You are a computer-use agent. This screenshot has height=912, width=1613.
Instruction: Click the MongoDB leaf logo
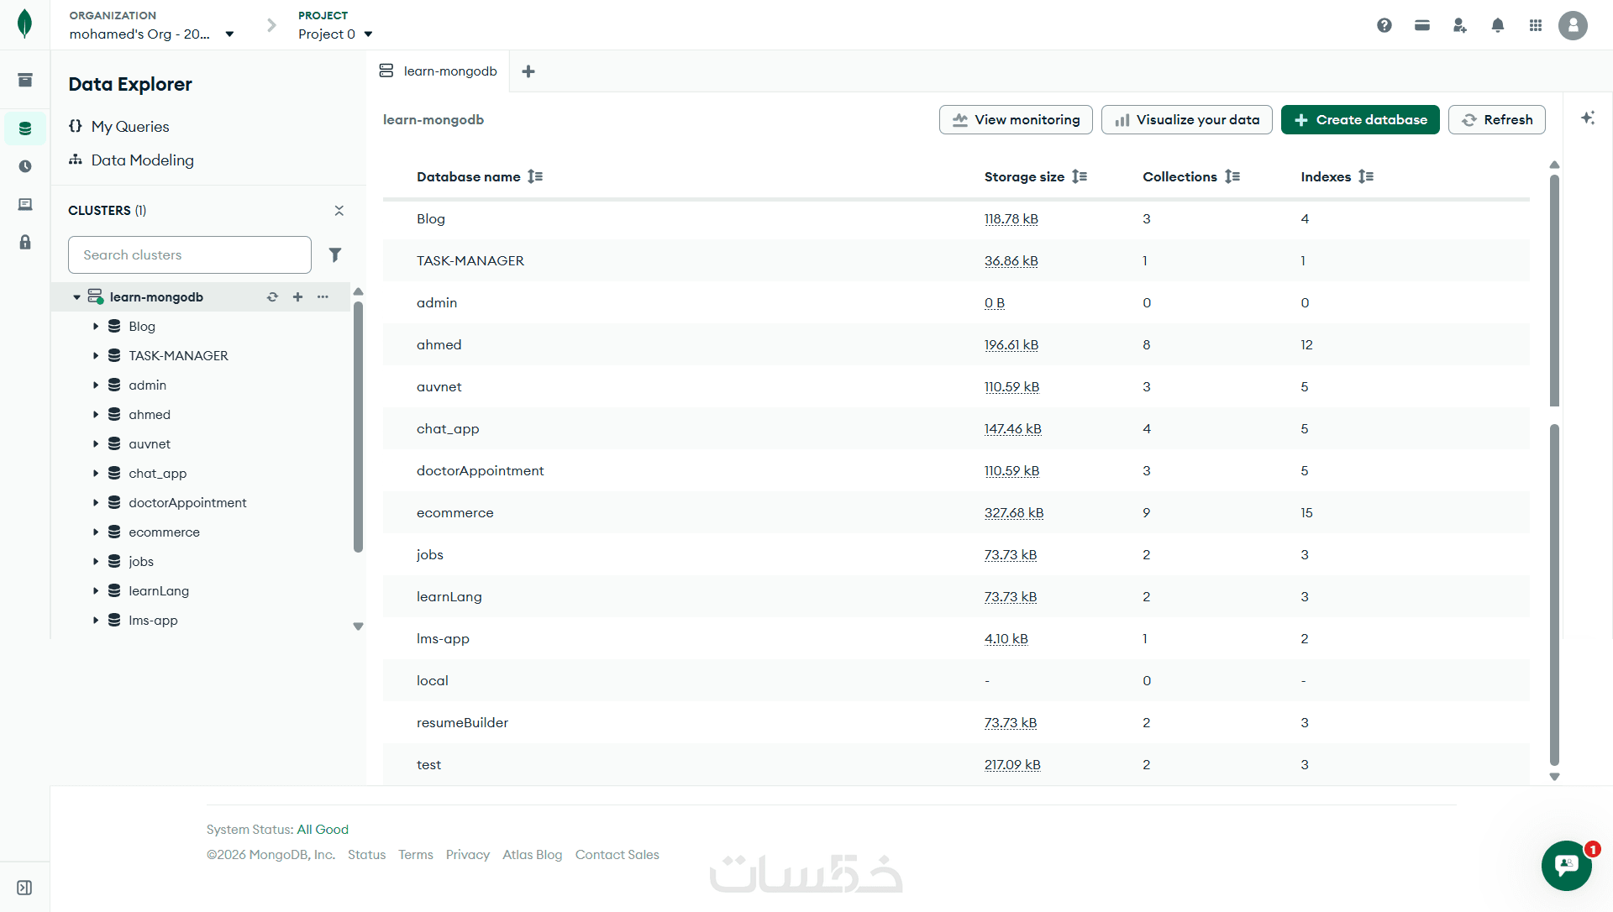(x=25, y=24)
